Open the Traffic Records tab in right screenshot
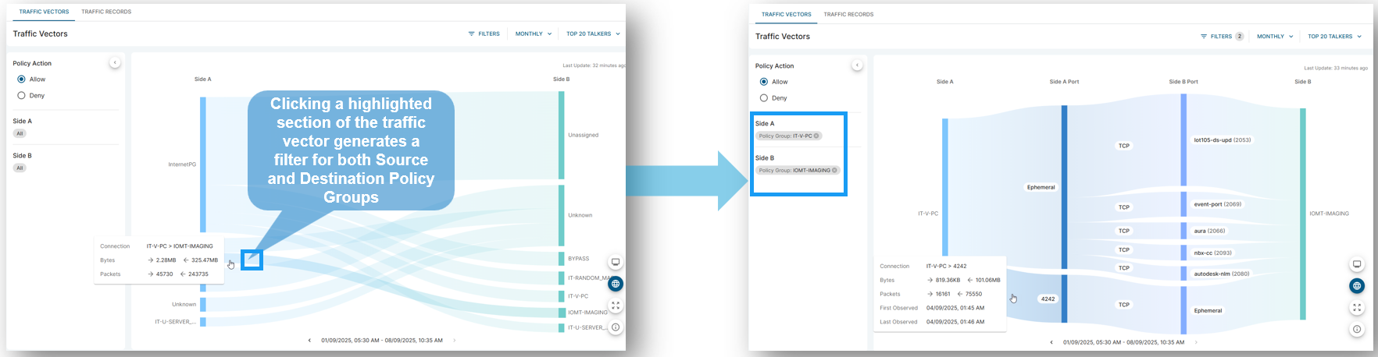 (x=848, y=14)
